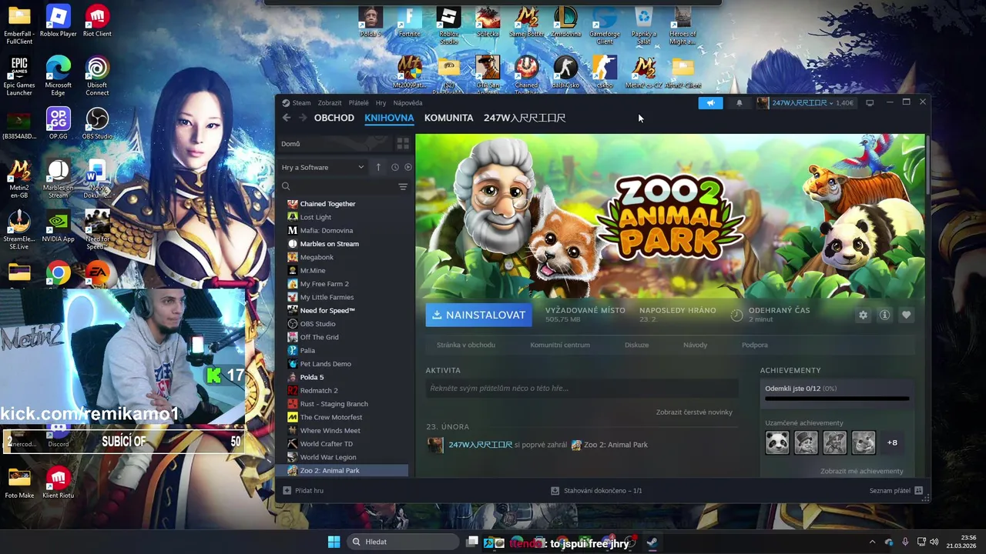This screenshot has width=986, height=554.
Task: Open NVIDIA App desktop shortcut
Action: click(59, 227)
